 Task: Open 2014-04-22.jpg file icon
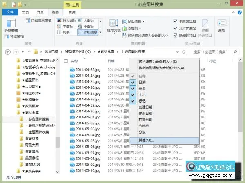(x=72, y=70)
